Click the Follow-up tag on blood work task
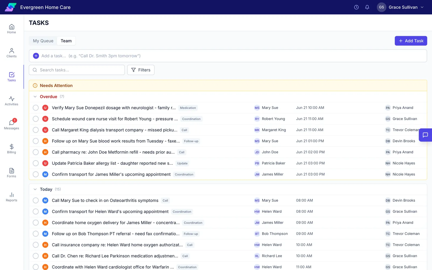Screen dimensions: 432x270 pos(191,141)
